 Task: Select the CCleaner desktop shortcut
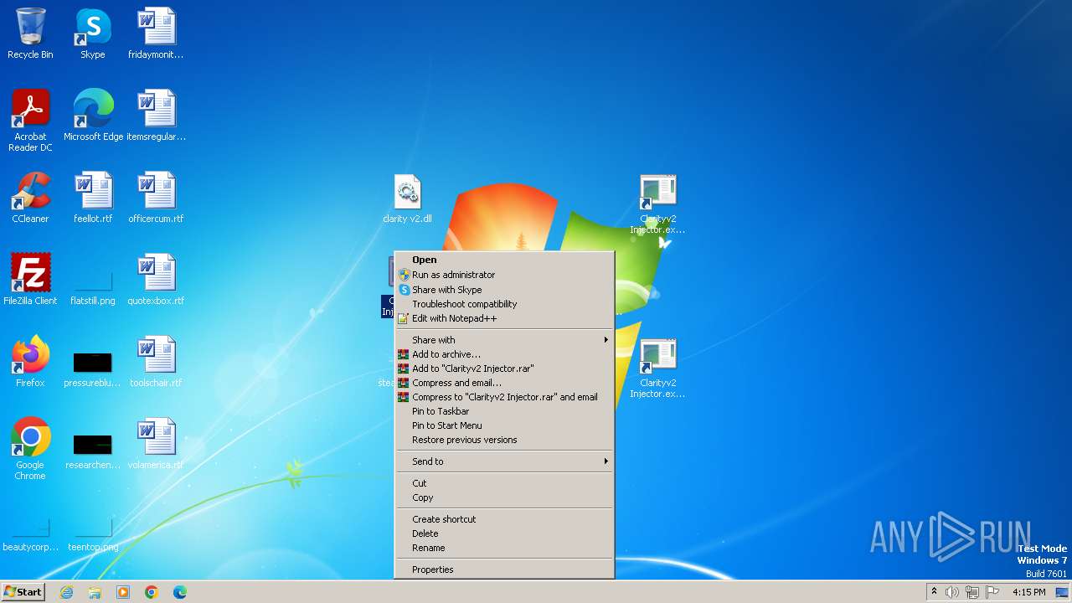click(x=30, y=198)
